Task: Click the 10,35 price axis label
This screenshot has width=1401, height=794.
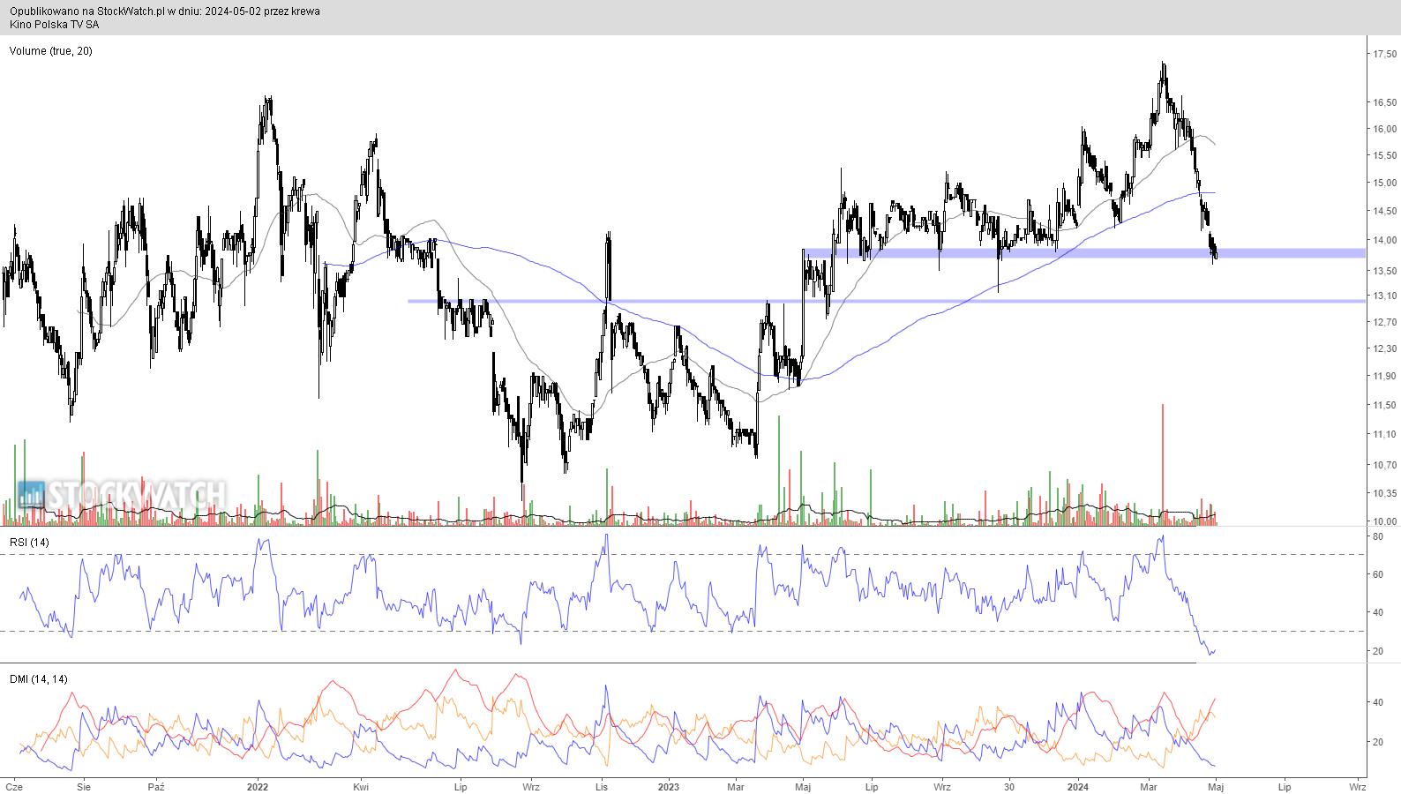Action: coord(1384,493)
